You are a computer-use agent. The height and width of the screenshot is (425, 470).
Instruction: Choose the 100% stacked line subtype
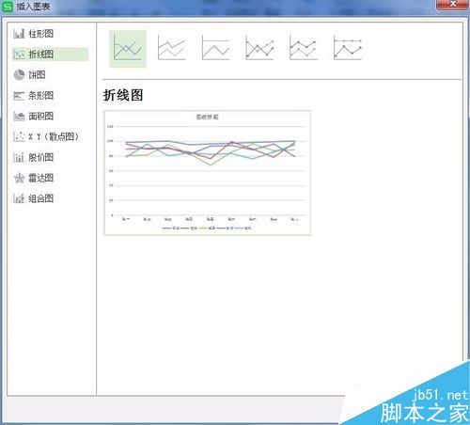pos(215,48)
